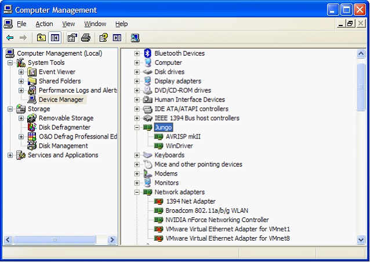370x262 pixels.
Task: Click the Help toolbar icon
Action: tap(104, 38)
